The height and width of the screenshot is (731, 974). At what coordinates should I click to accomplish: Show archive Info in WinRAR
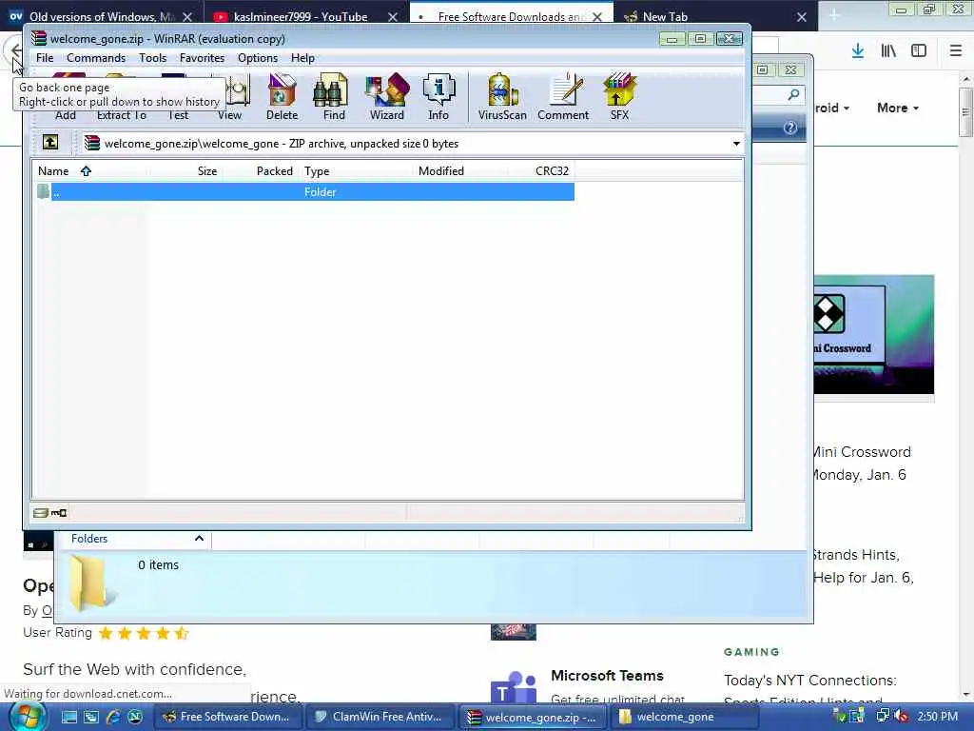coord(438,96)
